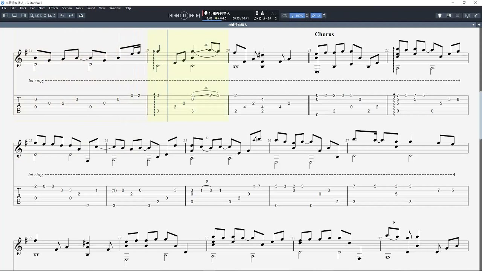Click the zoom magnifier icon
This screenshot has height=271, width=482.
pos(32,15)
